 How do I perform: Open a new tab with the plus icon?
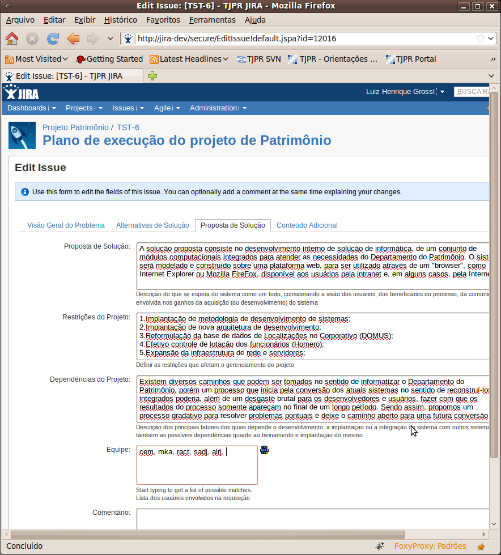click(x=152, y=76)
